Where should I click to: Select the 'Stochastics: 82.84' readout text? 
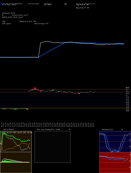pos(8,13)
